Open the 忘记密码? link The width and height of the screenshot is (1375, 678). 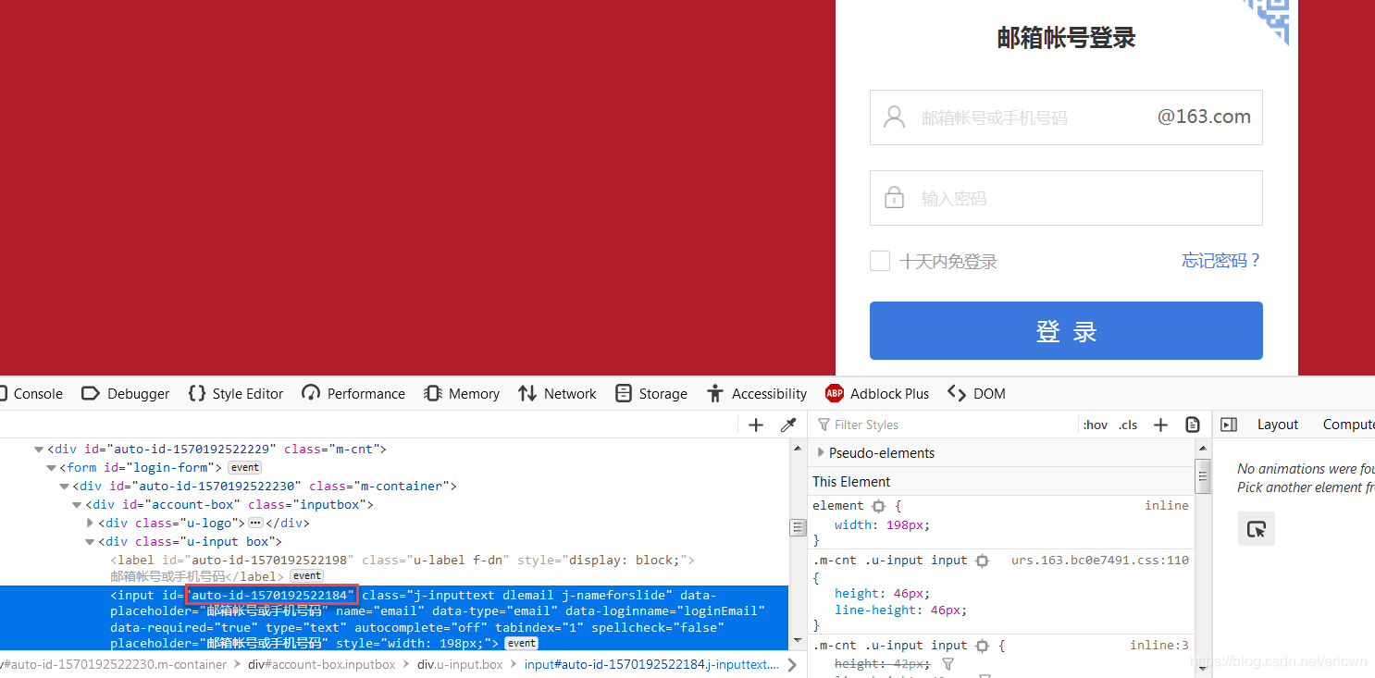[x=1221, y=261]
